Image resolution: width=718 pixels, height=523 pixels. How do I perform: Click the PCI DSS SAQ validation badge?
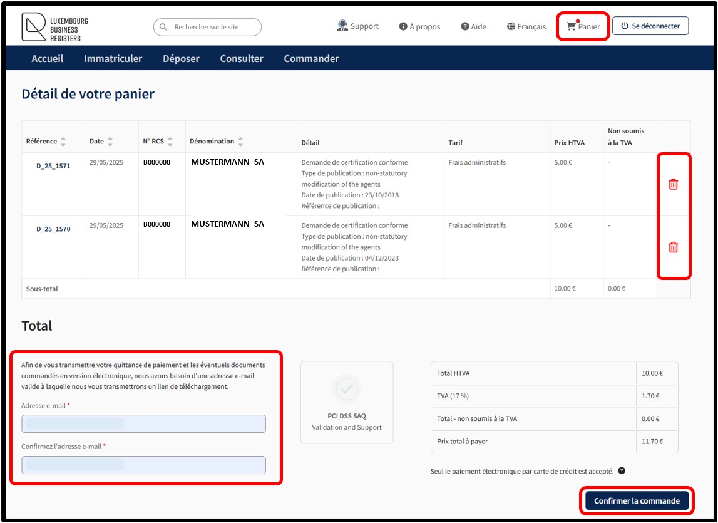(347, 402)
